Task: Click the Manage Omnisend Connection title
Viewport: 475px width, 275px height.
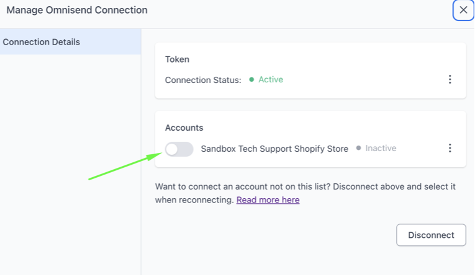Action: click(x=77, y=10)
